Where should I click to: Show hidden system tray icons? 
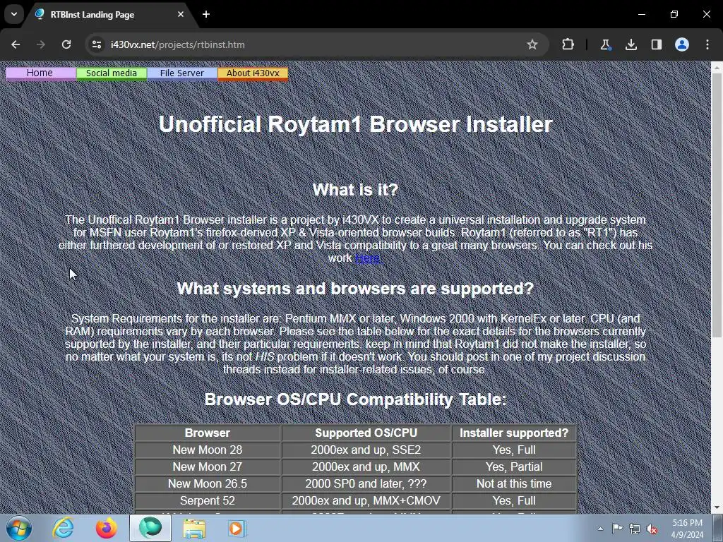tap(600, 529)
